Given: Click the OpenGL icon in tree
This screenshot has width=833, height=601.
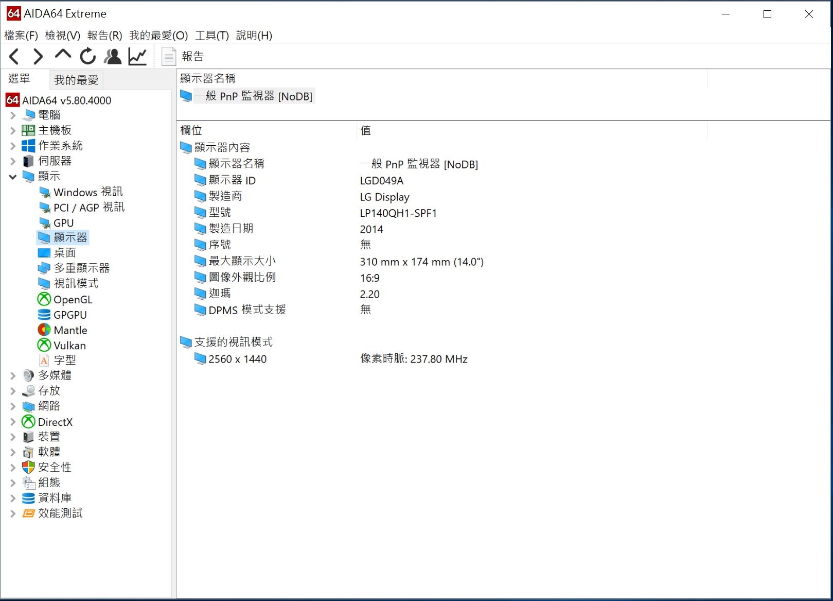Looking at the screenshot, I should pyautogui.click(x=44, y=299).
